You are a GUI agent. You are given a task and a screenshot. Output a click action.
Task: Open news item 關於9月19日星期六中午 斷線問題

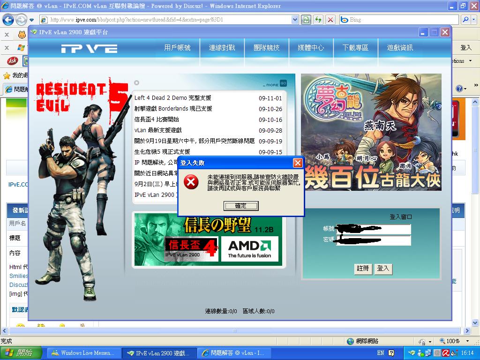195,141
